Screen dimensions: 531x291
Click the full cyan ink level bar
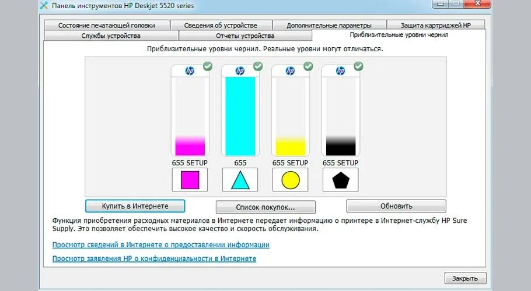[240, 116]
